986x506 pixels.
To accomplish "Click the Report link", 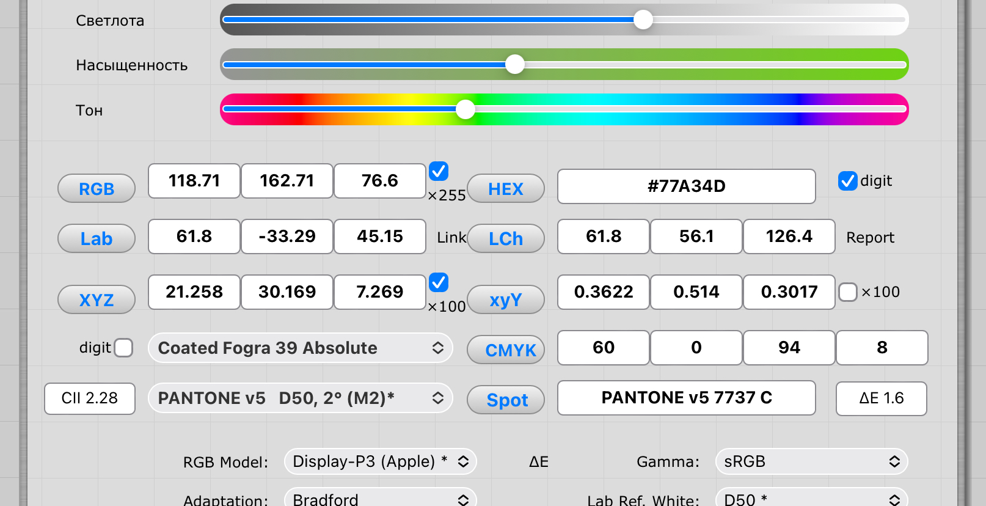I will 870,238.
